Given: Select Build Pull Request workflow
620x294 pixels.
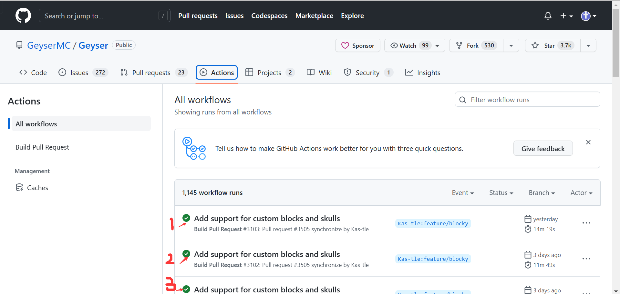Looking at the screenshot, I should pyautogui.click(x=81, y=147).
